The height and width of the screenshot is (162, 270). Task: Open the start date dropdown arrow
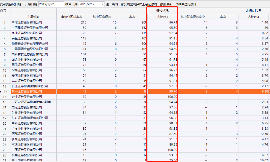pos(62,4)
